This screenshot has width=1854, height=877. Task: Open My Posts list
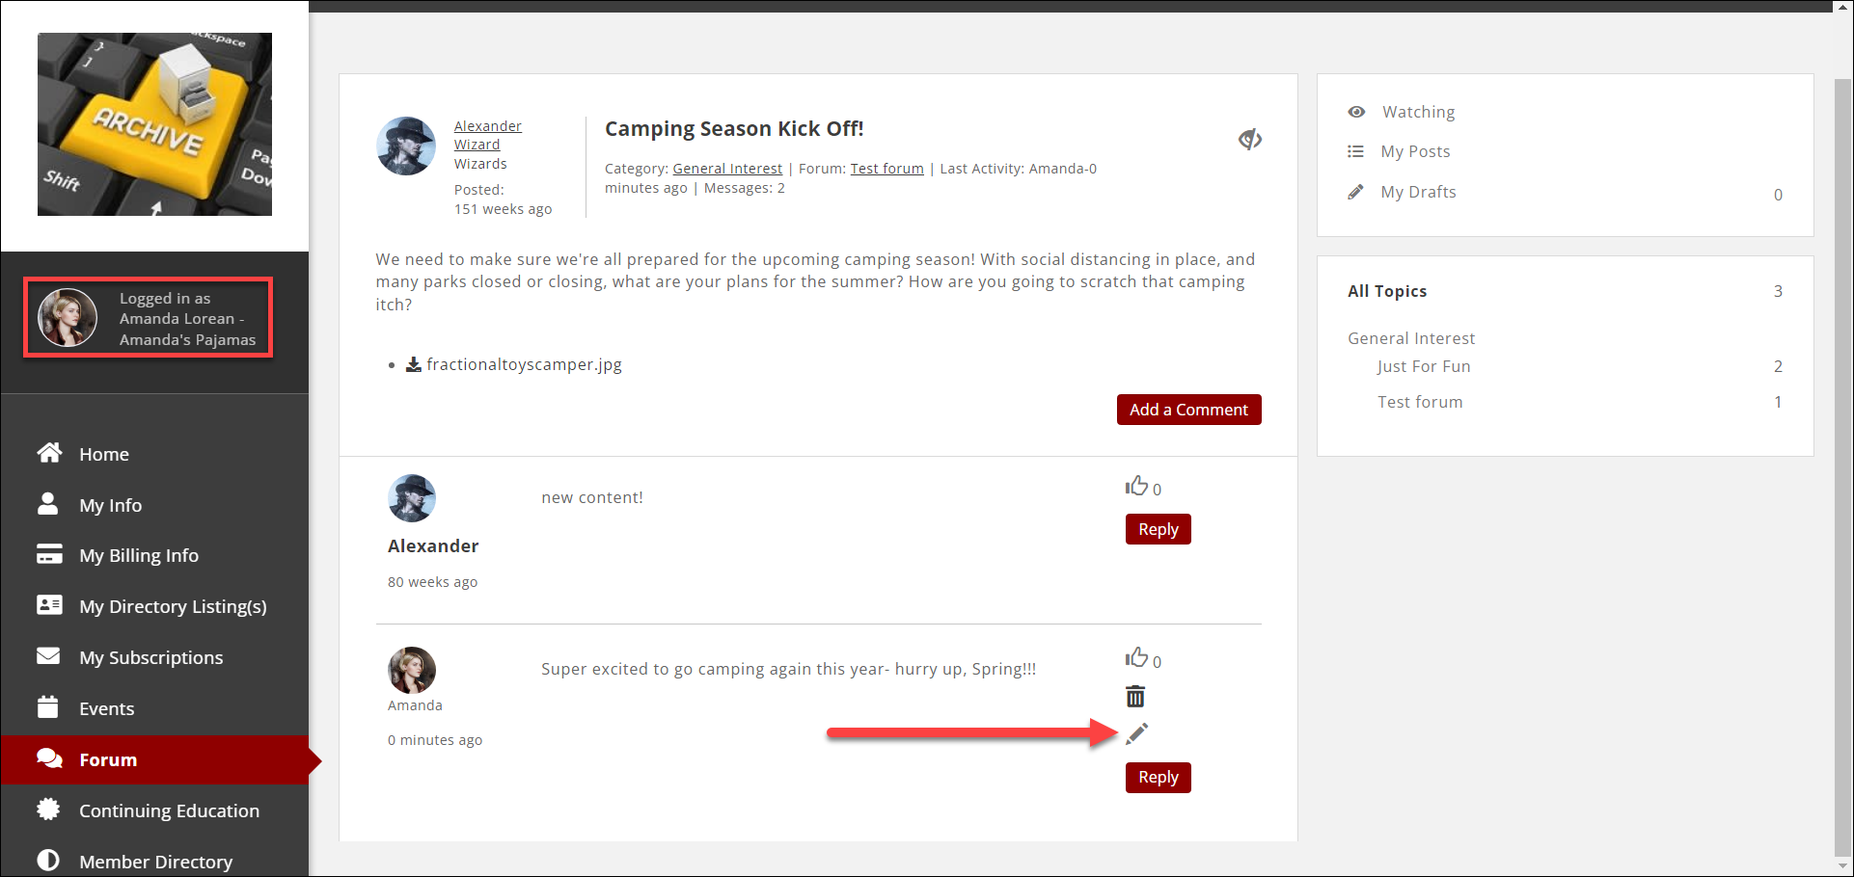[1414, 151]
